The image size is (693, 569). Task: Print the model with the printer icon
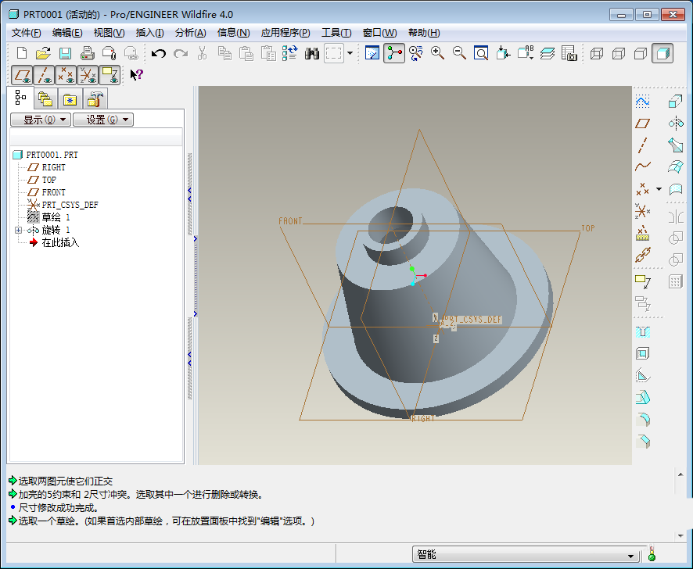tap(87, 53)
